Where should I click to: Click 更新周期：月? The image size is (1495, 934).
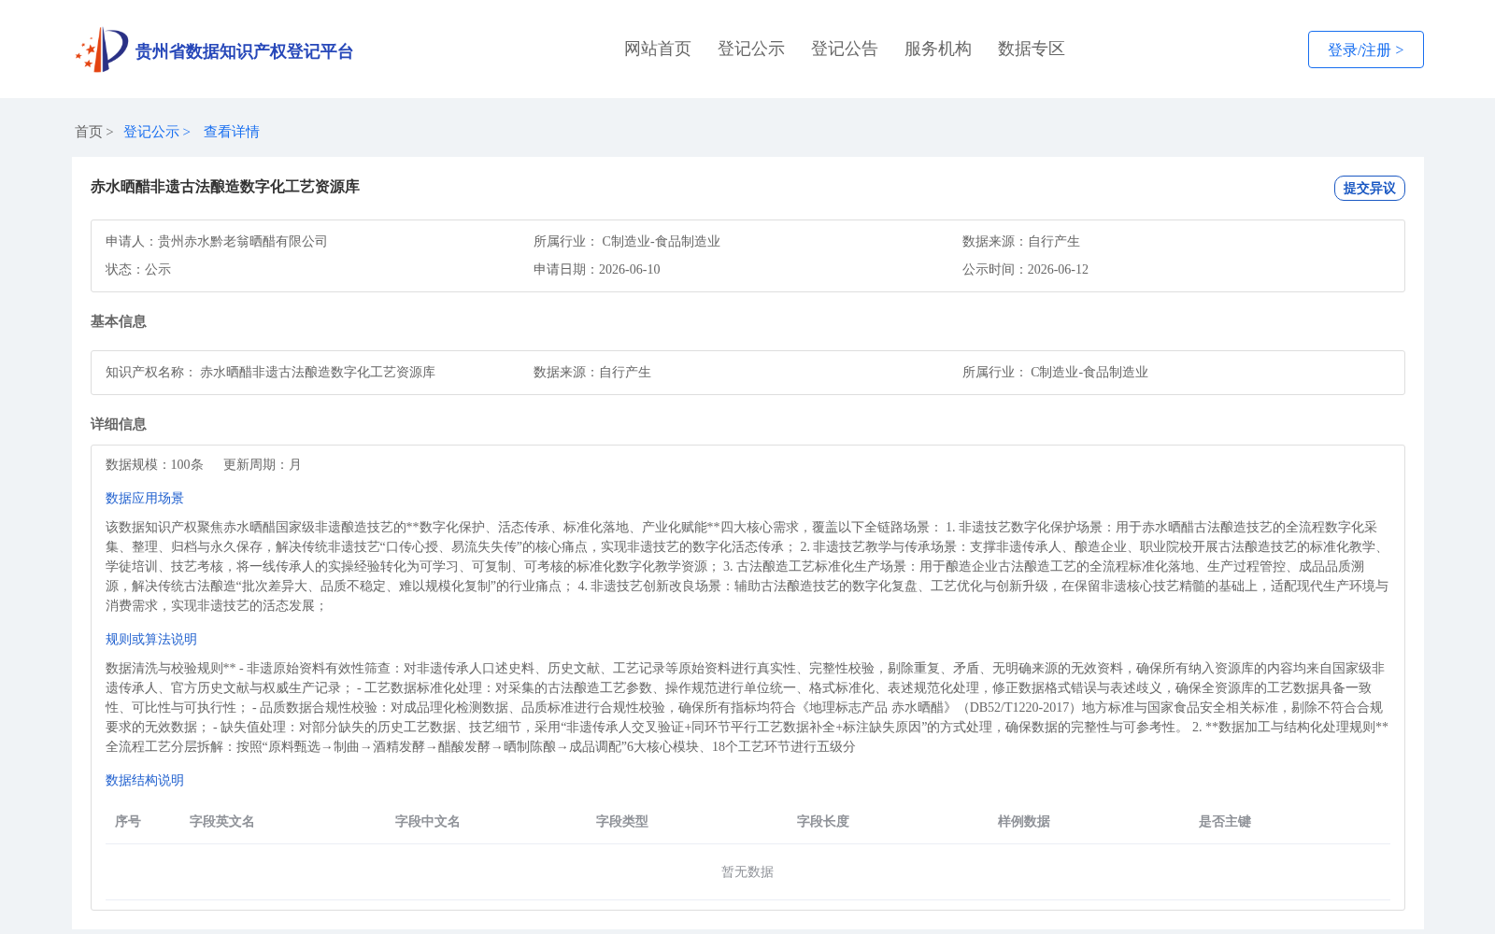pos(263,464)
